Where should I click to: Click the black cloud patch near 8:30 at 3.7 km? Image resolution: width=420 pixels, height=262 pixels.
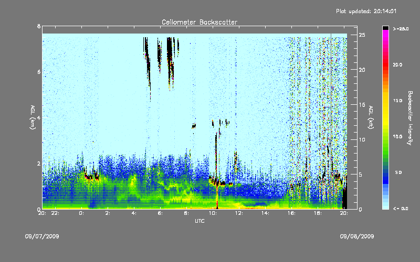194,126
